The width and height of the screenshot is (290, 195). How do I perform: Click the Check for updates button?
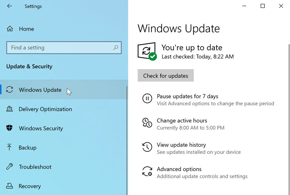(166, 76)
